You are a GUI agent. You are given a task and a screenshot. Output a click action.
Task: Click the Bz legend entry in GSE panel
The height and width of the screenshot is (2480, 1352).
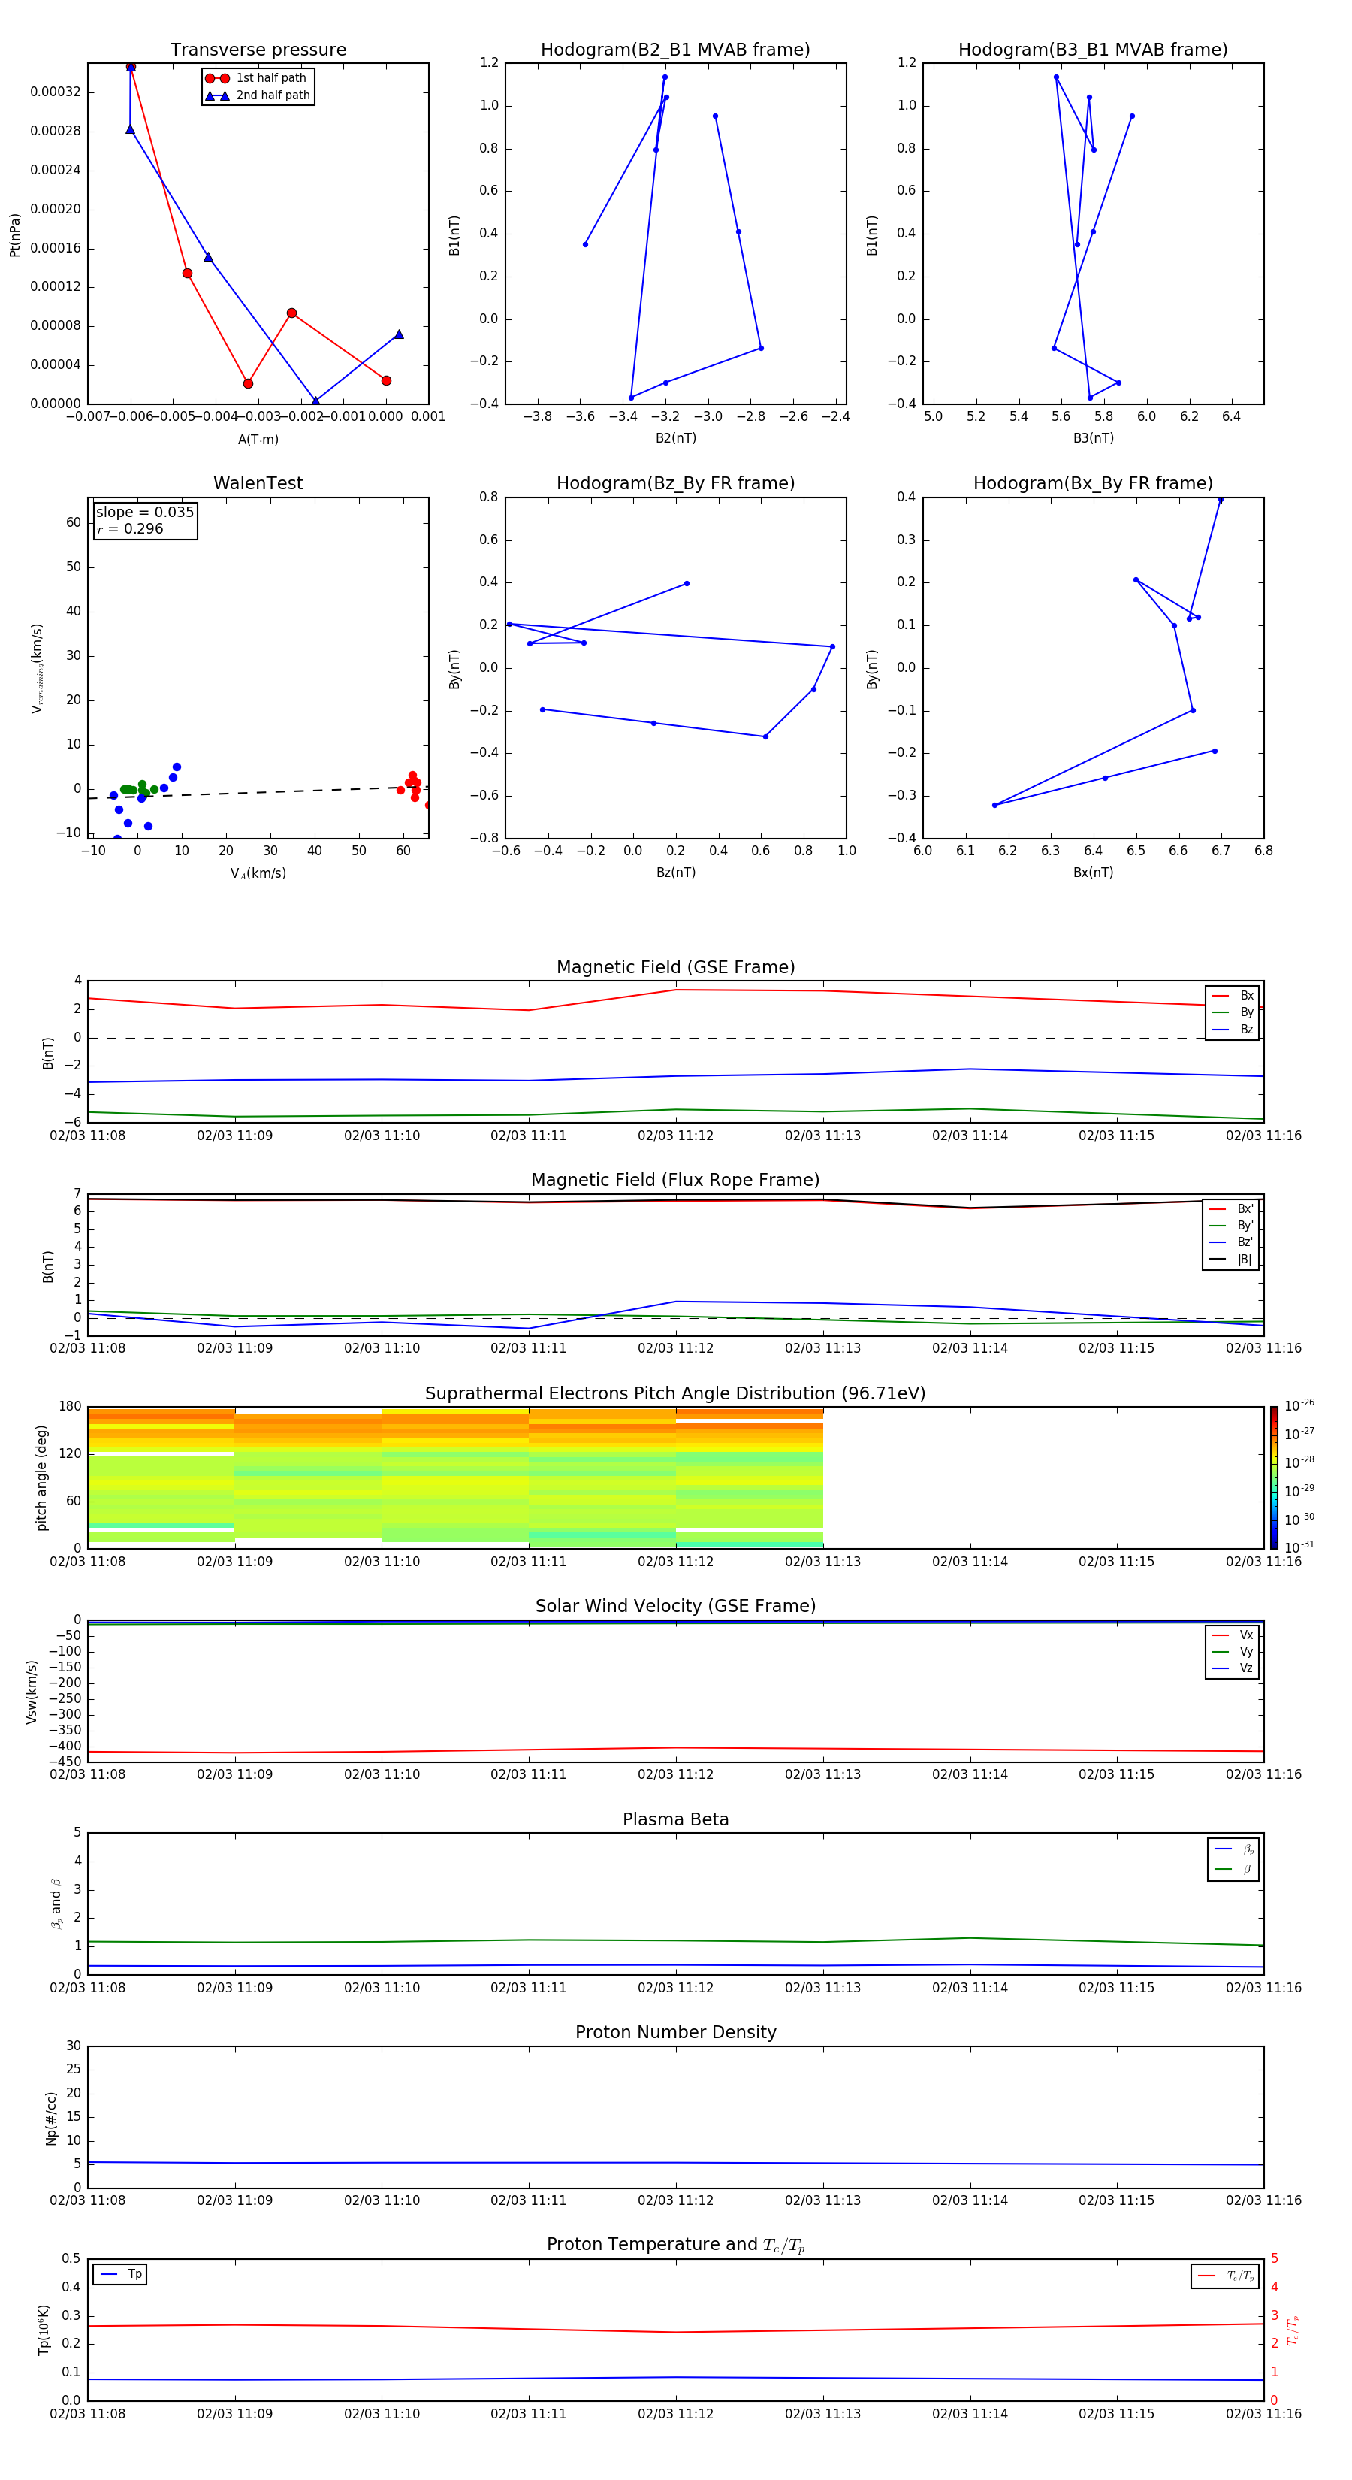coord(1233,1029)
